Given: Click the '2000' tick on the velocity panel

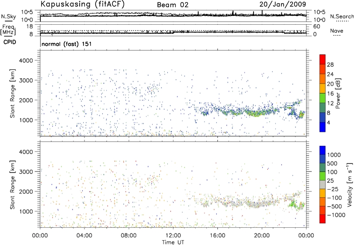Looking at the screenshot, I should pos(26,191).
